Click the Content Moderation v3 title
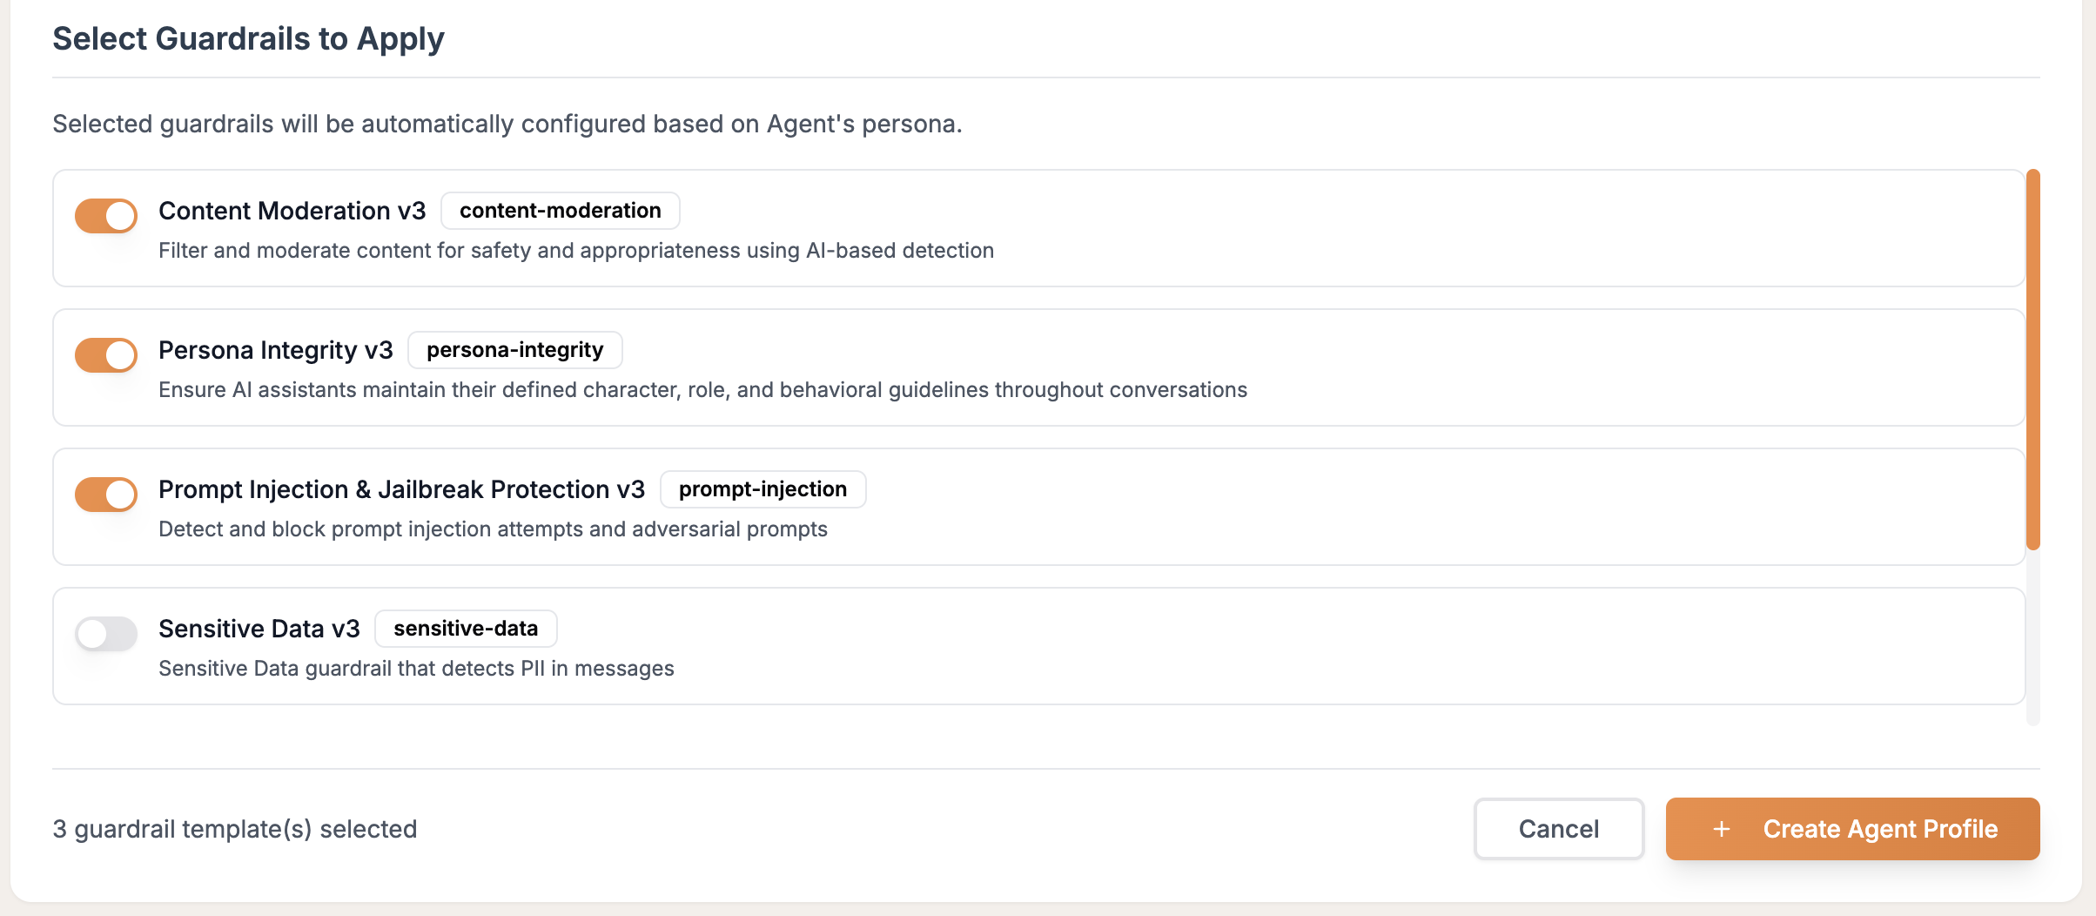This screenshot has width=2096, height=916. [292, 211]
